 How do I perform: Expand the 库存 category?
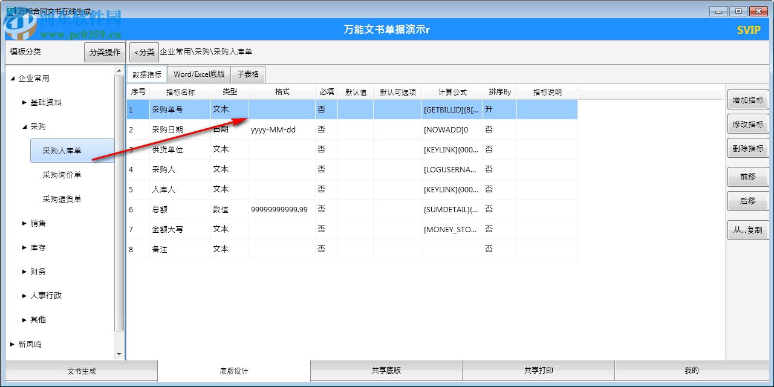pyautogui.click(x=23, y=247)
